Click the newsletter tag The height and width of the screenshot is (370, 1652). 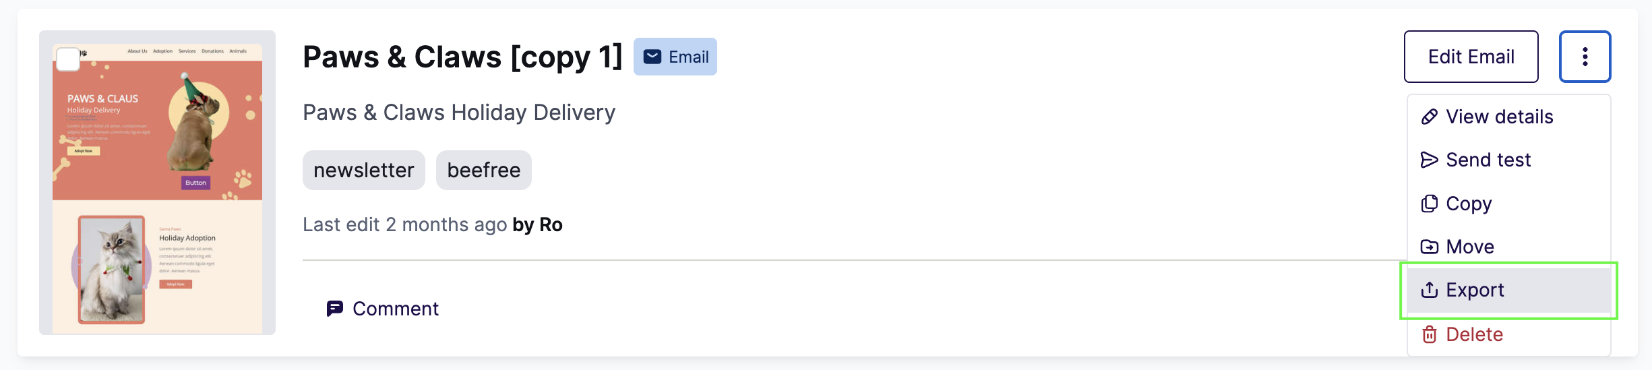pyautogui.click(x=364, y=170)
